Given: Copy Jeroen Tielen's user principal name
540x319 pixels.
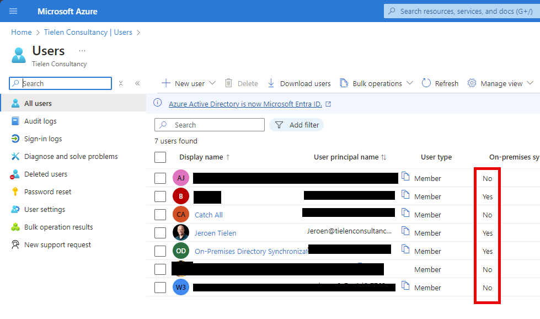Looking at the screenshot, I should point(405,231).
